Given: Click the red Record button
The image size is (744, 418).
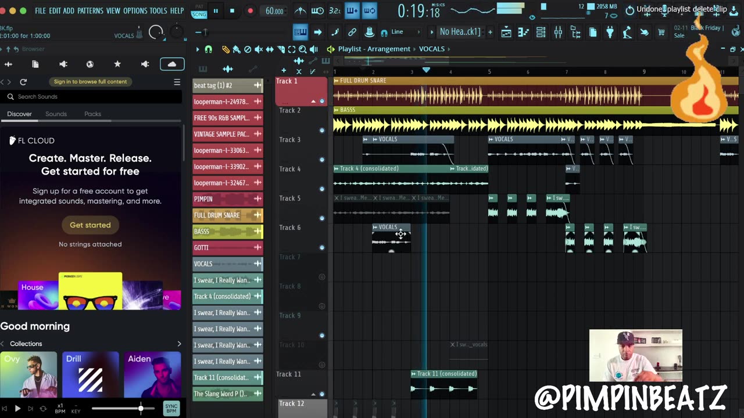Looking at the screenshot, I should pyautogui.click(x=250, y=10).
